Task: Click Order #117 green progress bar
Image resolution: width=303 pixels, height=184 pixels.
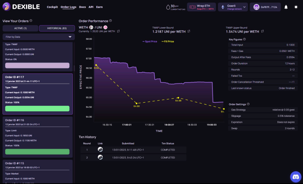Action: 37,109
